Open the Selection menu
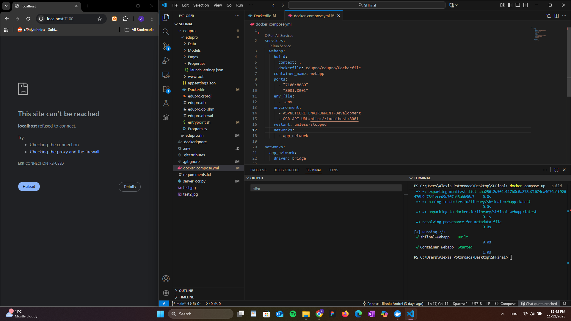The width and height of the screenshot is (571, 321). point(201,5)
